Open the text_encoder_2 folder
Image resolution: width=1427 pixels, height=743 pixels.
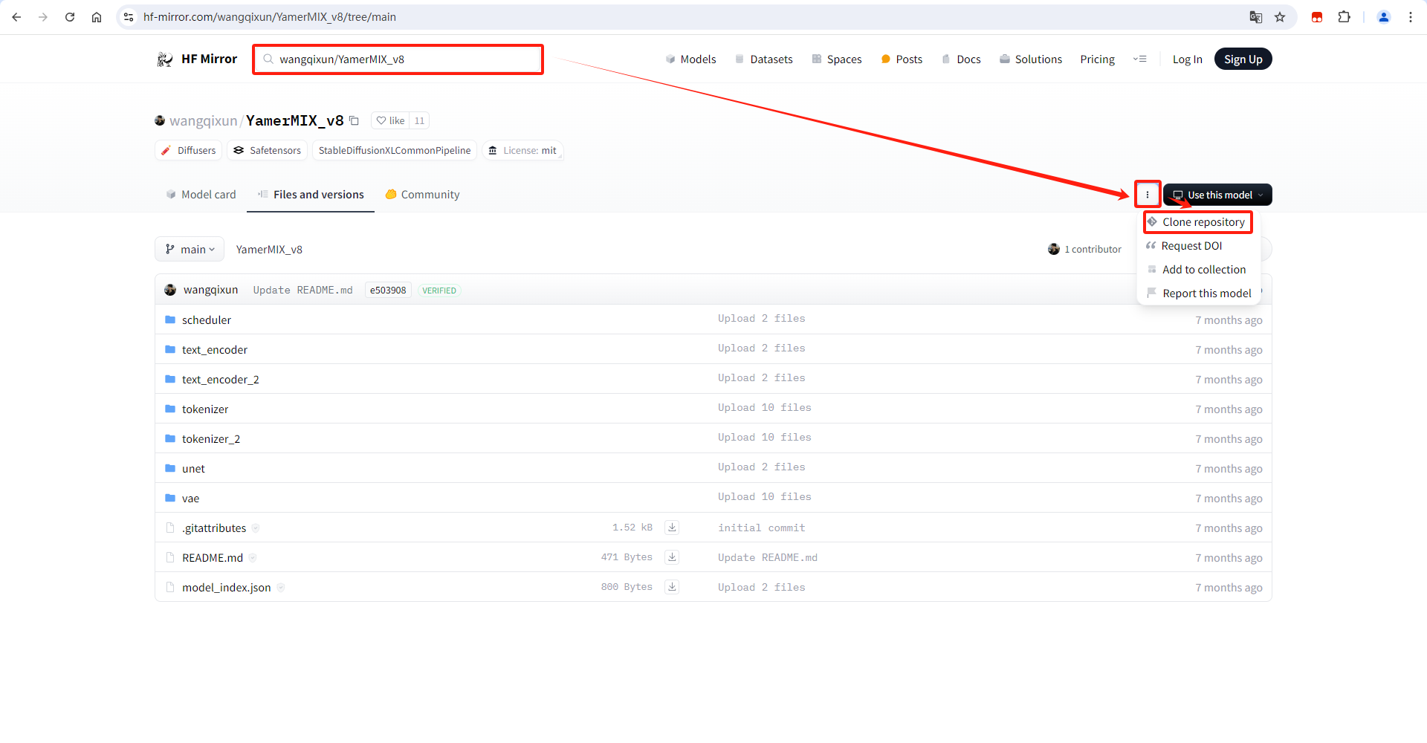click(221, 380)
